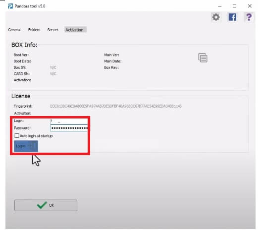Select the Fingerprint hash text
The width and height of the screenshot is (261, 231).
(116, 106)
